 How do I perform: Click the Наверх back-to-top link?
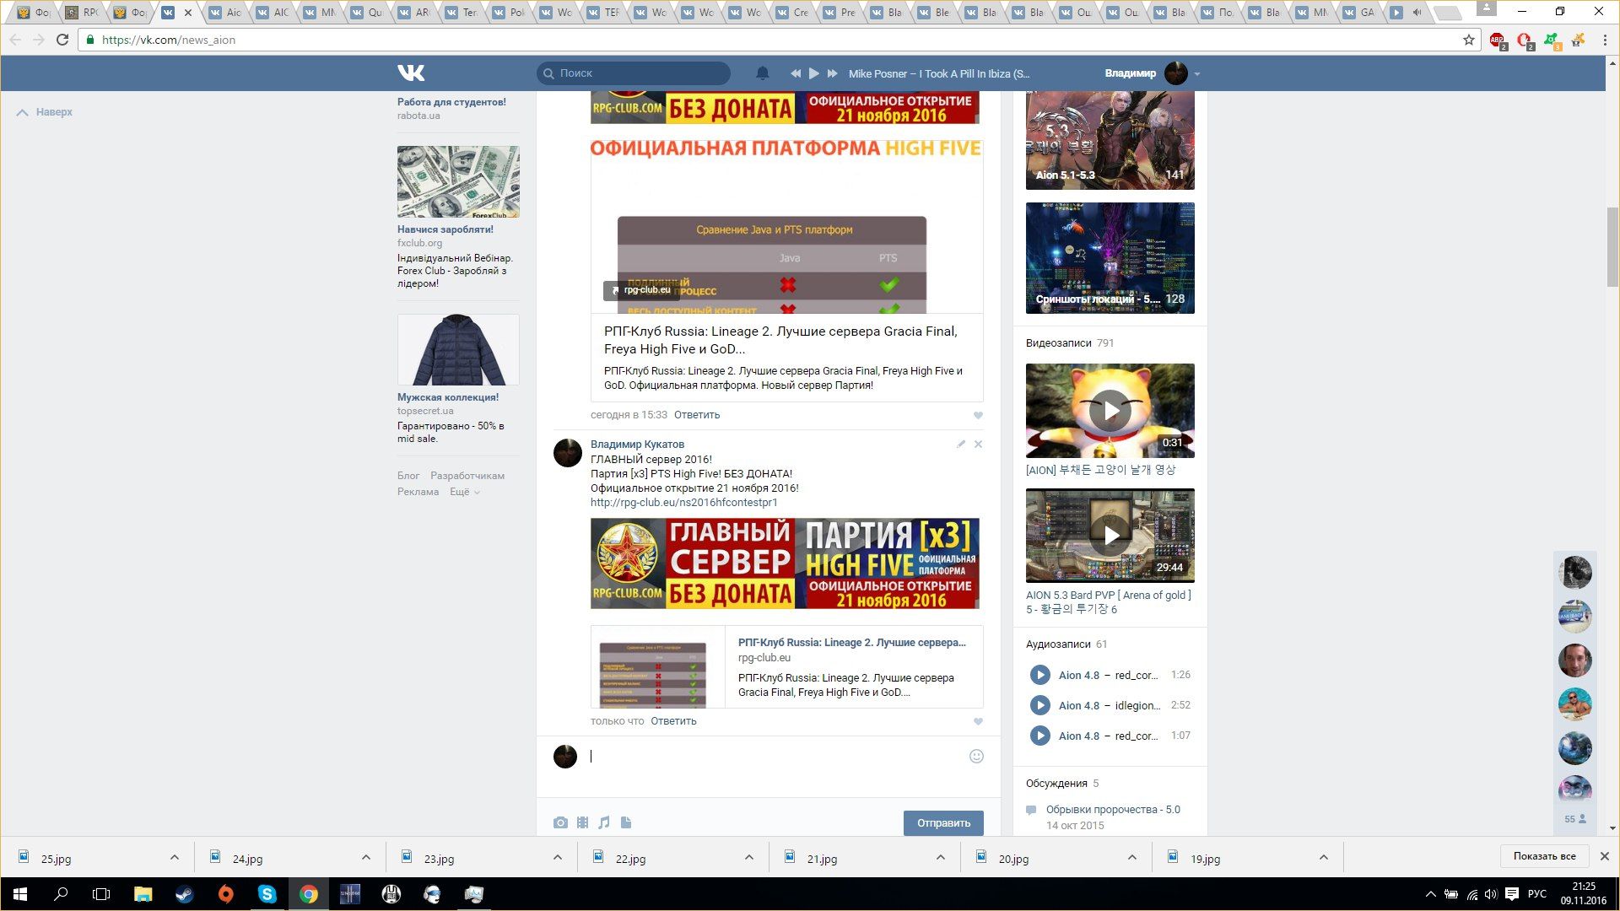(45, 112)
